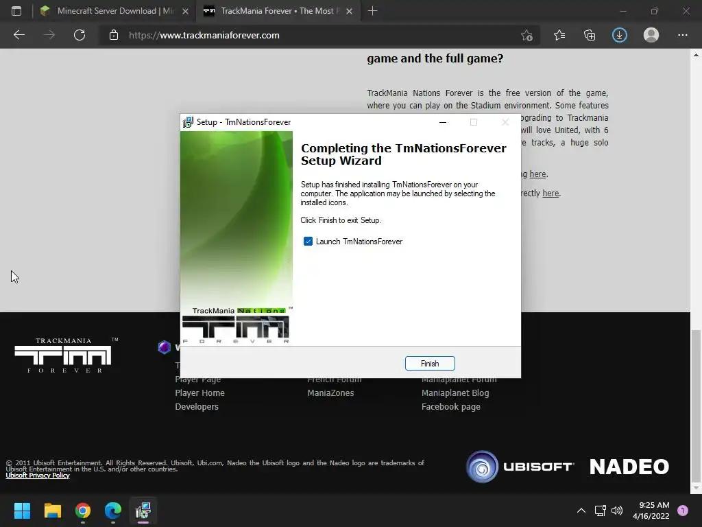This screenshot has width=702, height=527.
Task: Click the lock site info icon
Action: coord(114,35)
